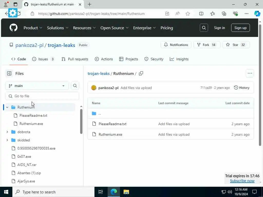Switch to the Issues tab

(x=44, y=59)
